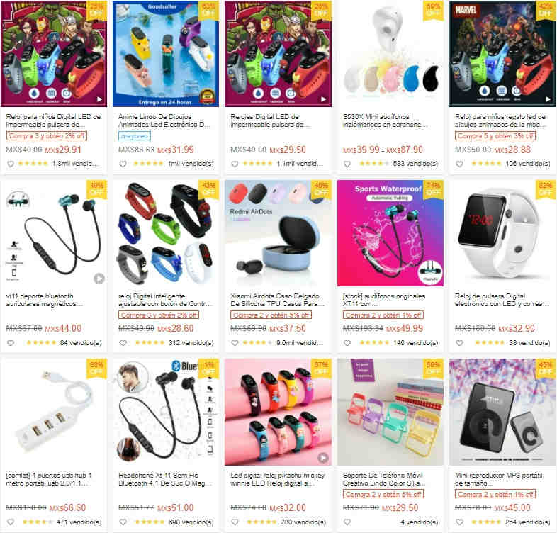Open Sports Waterproof XT11 earphones thumbnail
The width and height of the screenshot is (557, 533).
coord(390,233)
